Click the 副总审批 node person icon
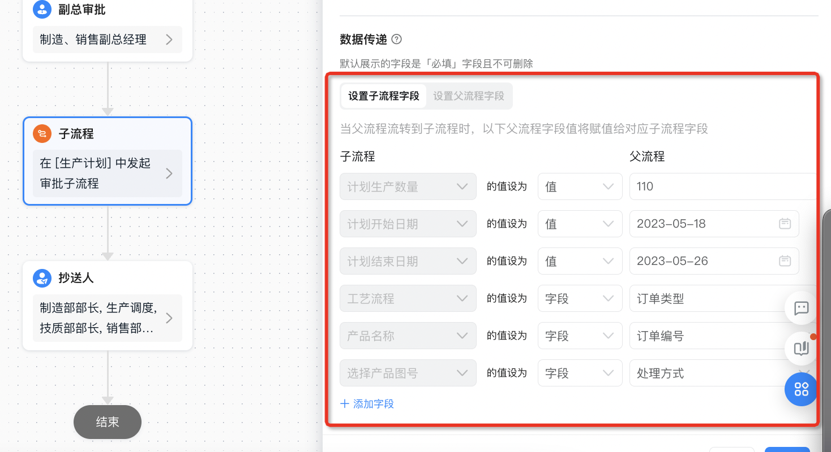 (42, 10)
